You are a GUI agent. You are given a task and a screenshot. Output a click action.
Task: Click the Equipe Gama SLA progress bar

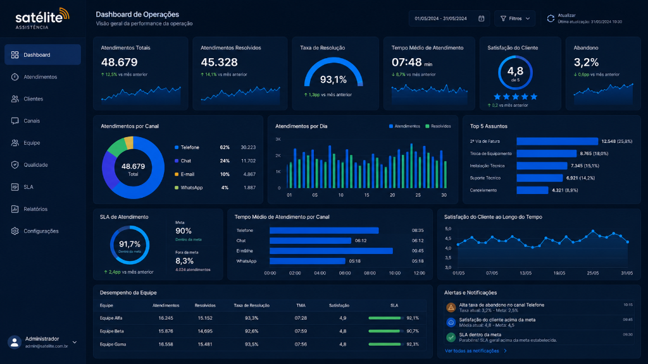click(387, 344)
